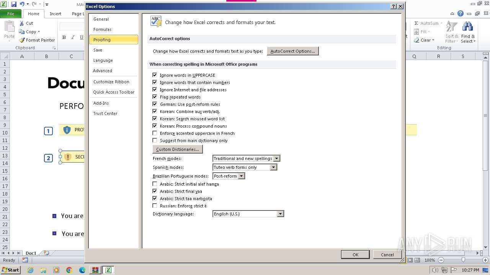Click the Windows Start button
Screen dimensions: 490x275
click(x=11, y=270)
